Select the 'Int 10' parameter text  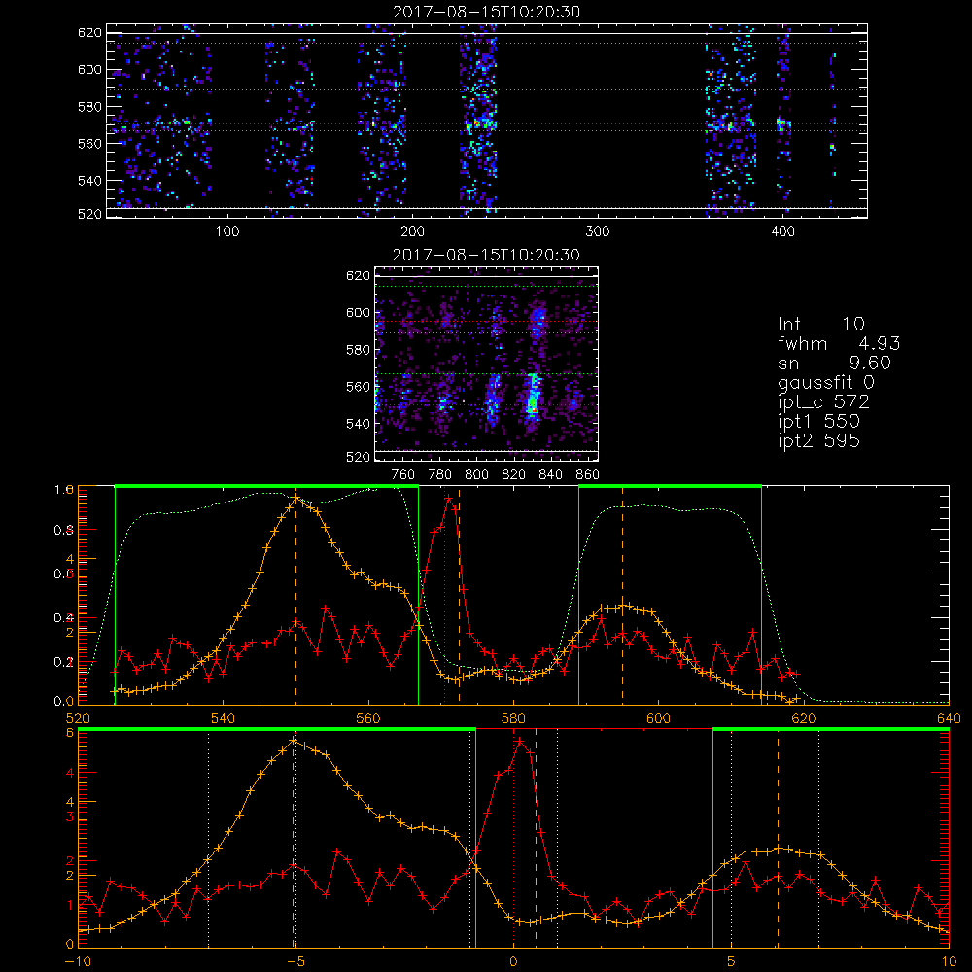click(x=821, y=325)
